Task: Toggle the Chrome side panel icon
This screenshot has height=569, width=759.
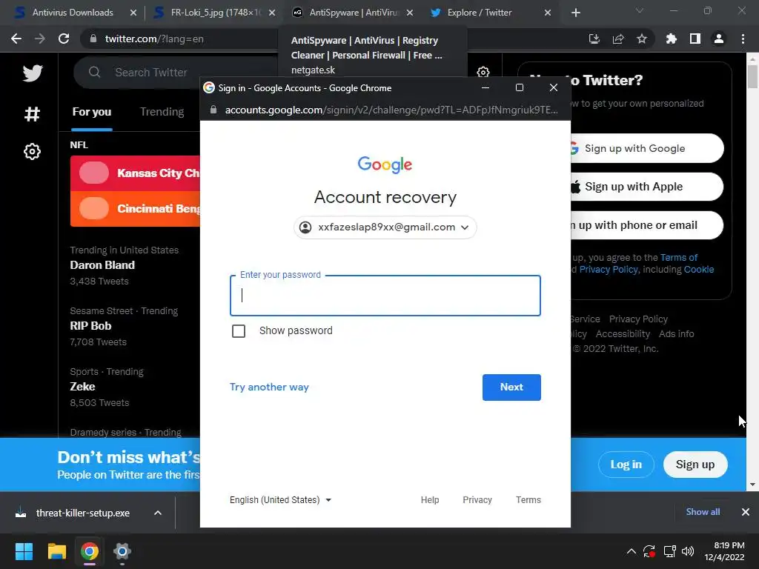Action: 695,39
